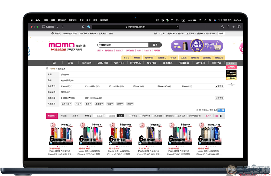Image resolution: width=271 pixels, height=176 pixels.
Task: Filter by iPhone12(12) series
Action: point(67,86)
